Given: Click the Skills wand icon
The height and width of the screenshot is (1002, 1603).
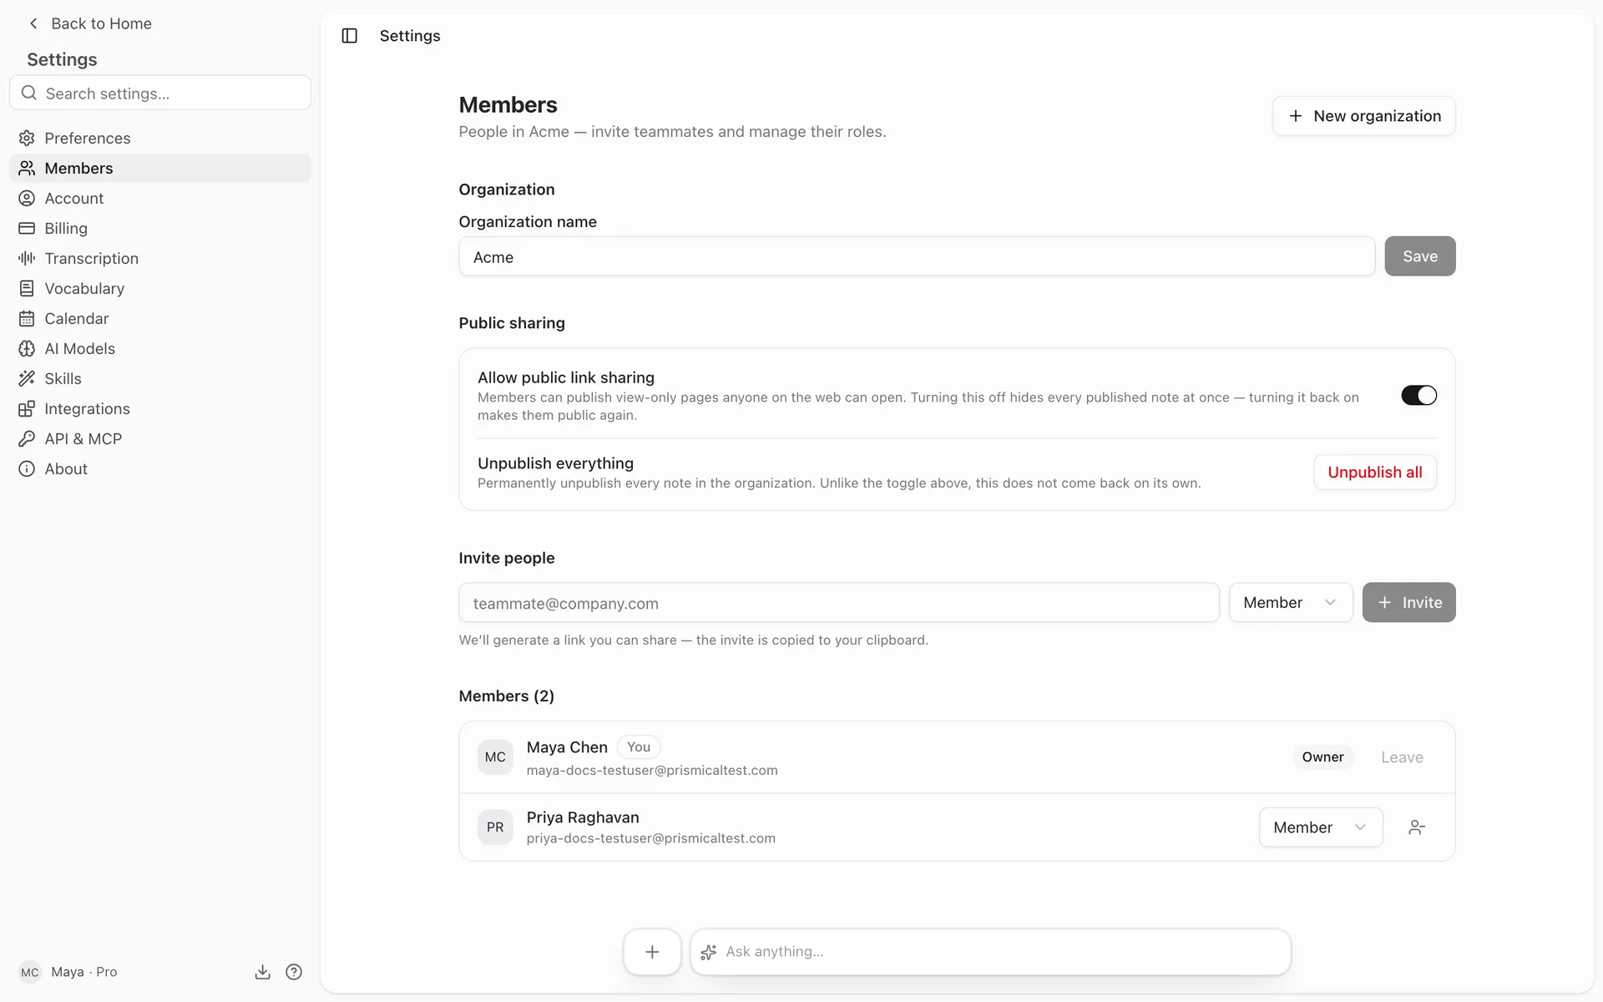Looking at the screenshot, I should 27,378.
